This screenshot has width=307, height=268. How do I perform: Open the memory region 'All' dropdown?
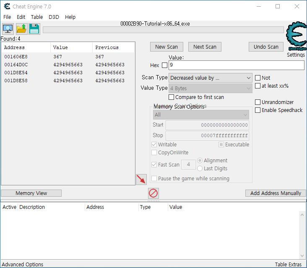tap(201, 115)
